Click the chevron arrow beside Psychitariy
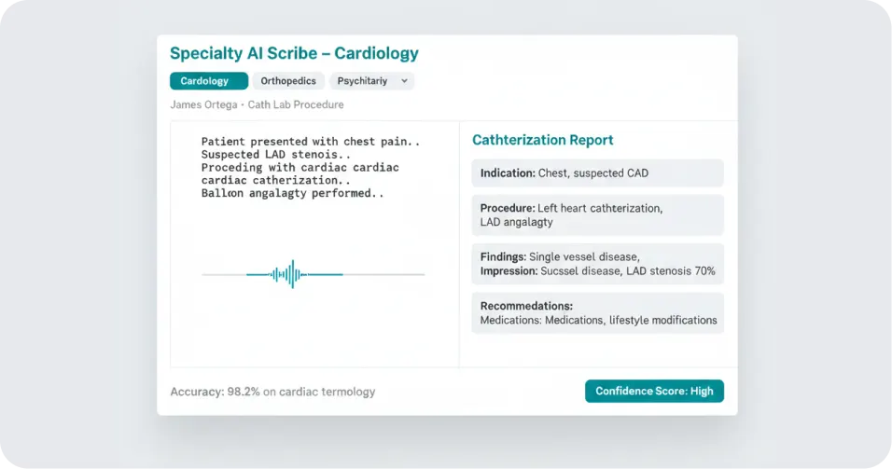This screenshot has height=469, width=892. pos(404,81)
